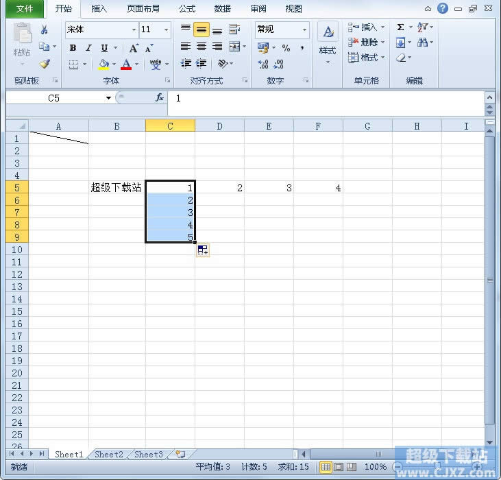Toggle Bold formatting
The width and height of the screenshot is (501, 480).
pos(73,48)
